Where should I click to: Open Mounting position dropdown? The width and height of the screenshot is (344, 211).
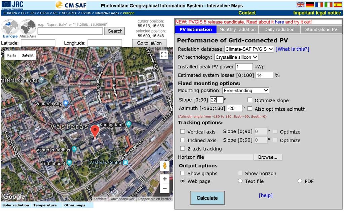[x=246, y=90]
